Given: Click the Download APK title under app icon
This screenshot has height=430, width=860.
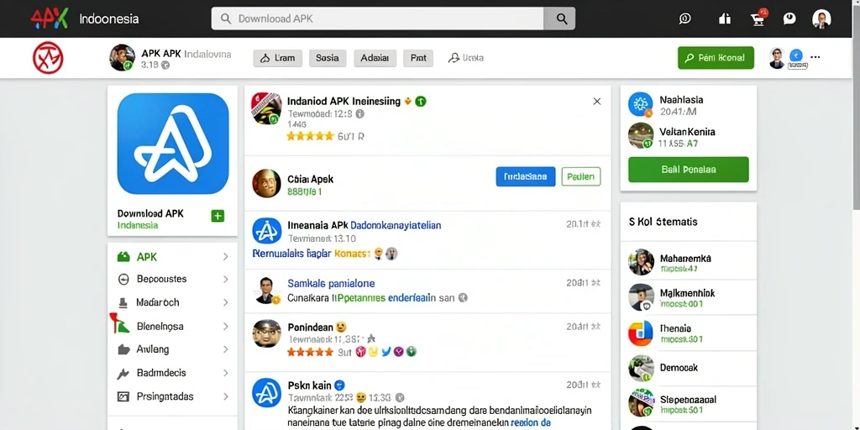Looking at the screenshot, I should (x=150, y=213).
